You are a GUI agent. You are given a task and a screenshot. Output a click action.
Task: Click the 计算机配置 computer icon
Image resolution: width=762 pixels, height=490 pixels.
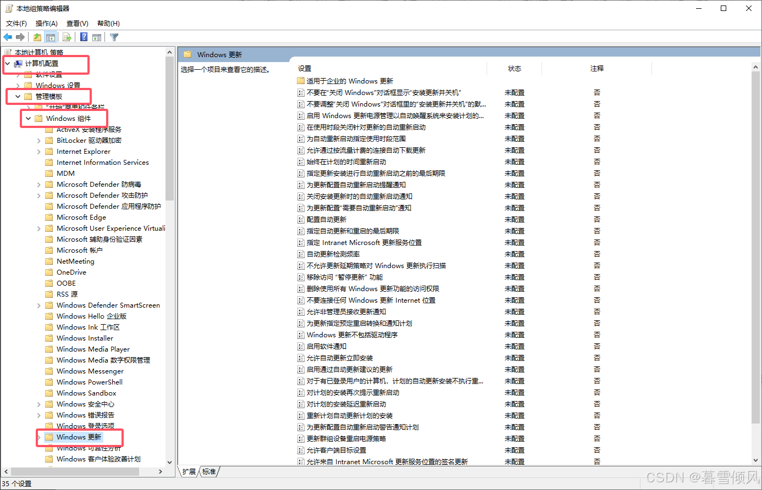[x=18, y=64]
